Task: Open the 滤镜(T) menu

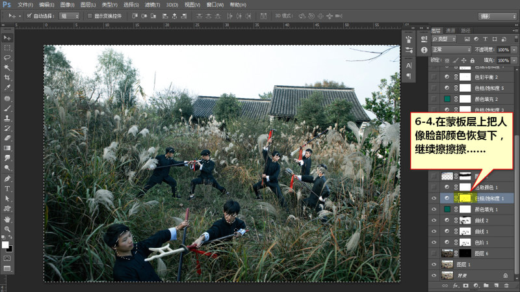Action: click(x=152, y=5)
